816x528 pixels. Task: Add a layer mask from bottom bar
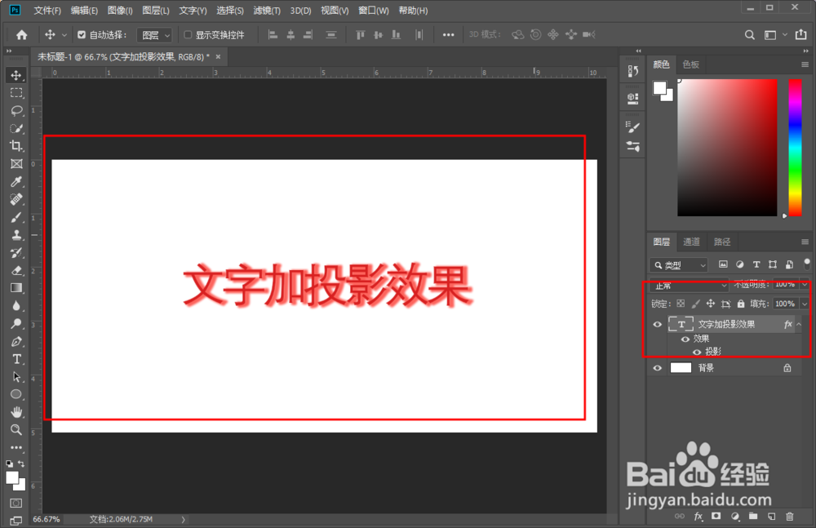[716, 516]
